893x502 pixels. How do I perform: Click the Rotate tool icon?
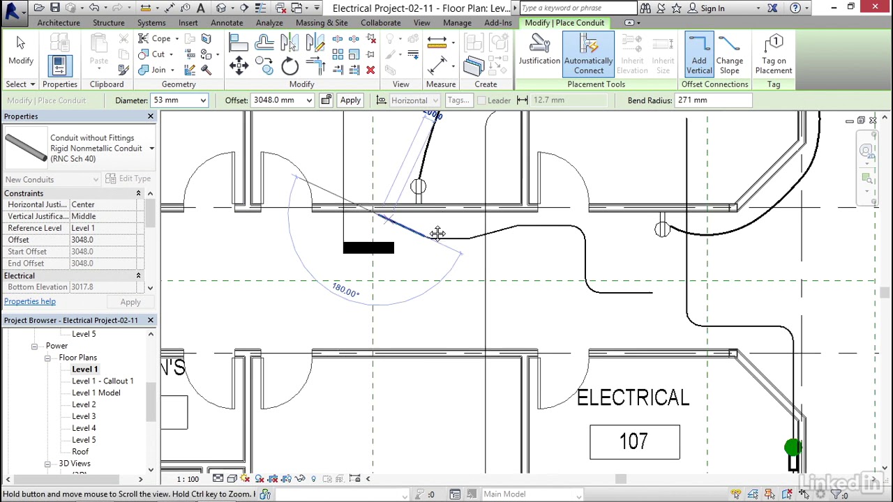pyautogui.click(x=290, y=67)
